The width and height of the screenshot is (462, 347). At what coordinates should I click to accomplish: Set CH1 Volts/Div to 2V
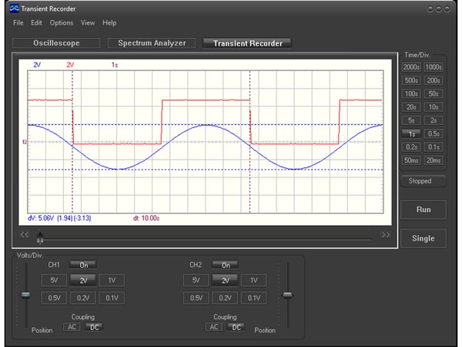click(83, 280)
